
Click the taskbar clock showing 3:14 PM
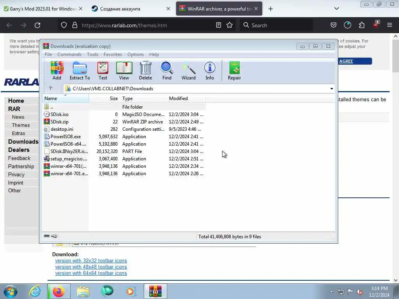379,292
